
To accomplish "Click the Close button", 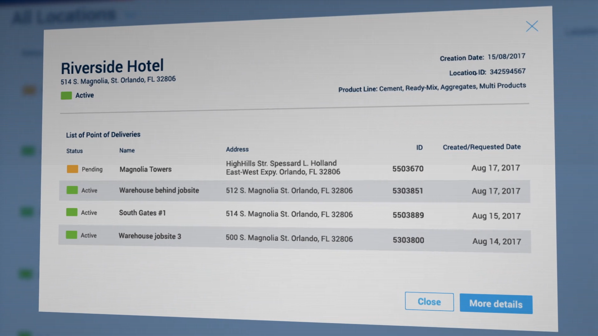I will [429, 302].
